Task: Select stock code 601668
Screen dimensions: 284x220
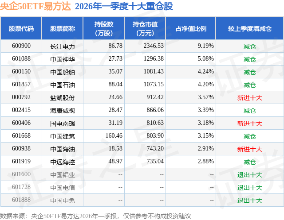Action: [21, 135]
